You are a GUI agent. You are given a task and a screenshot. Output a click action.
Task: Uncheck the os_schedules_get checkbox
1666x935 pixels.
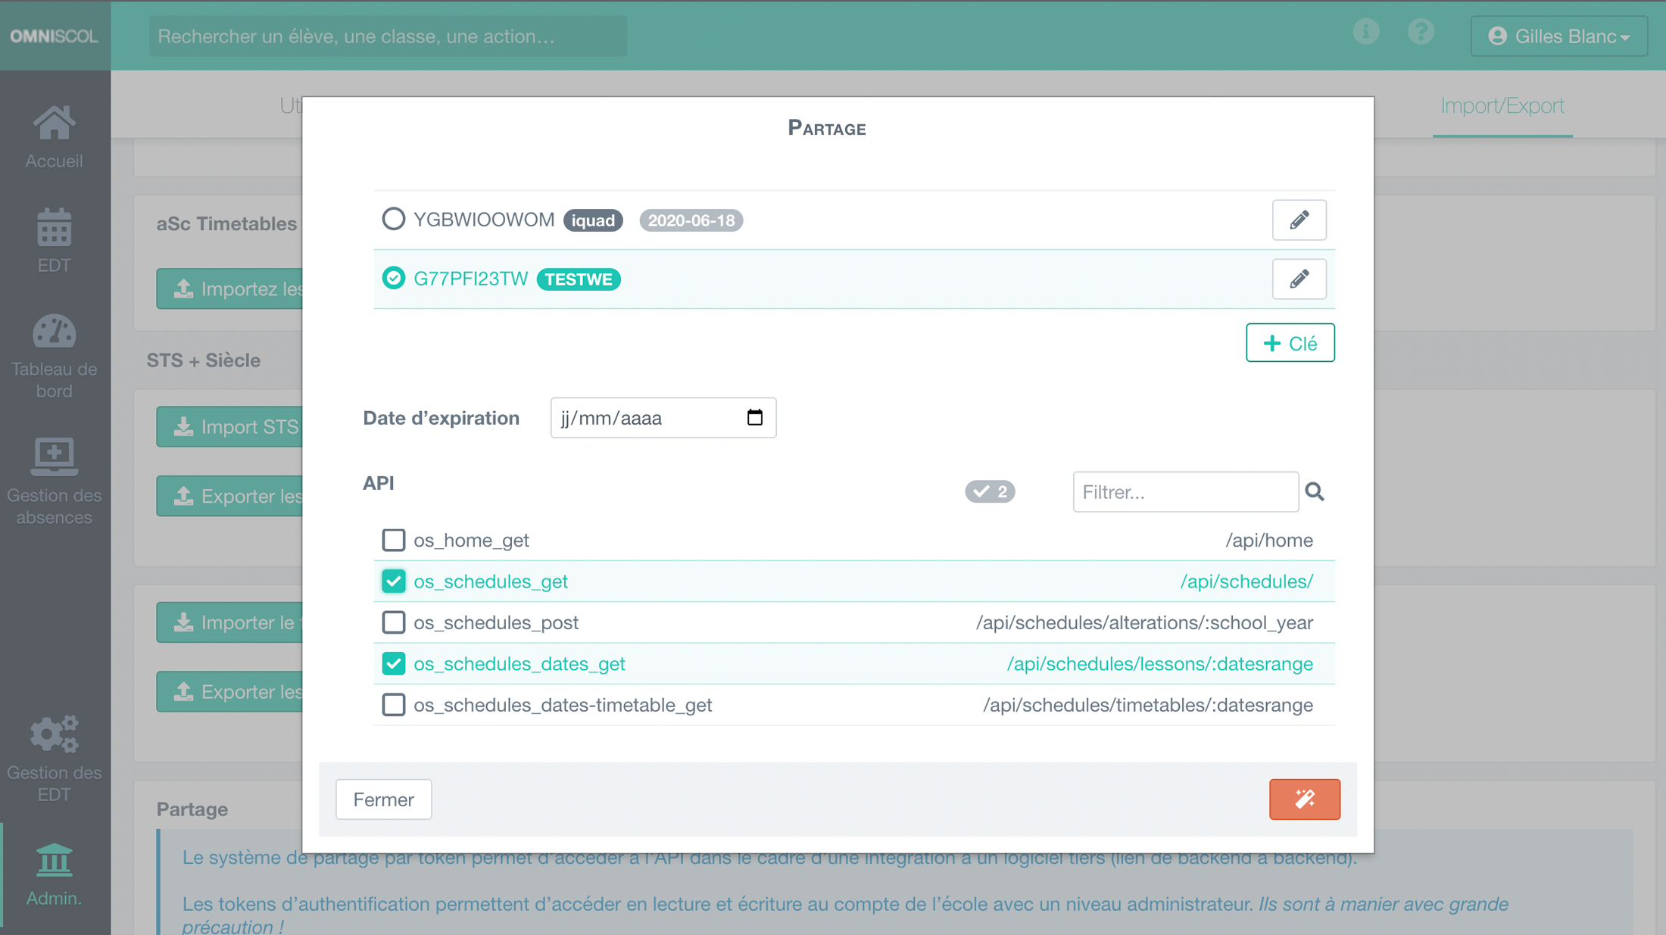(393, 581)
